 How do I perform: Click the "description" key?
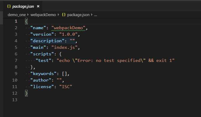(x=47, y=41)
